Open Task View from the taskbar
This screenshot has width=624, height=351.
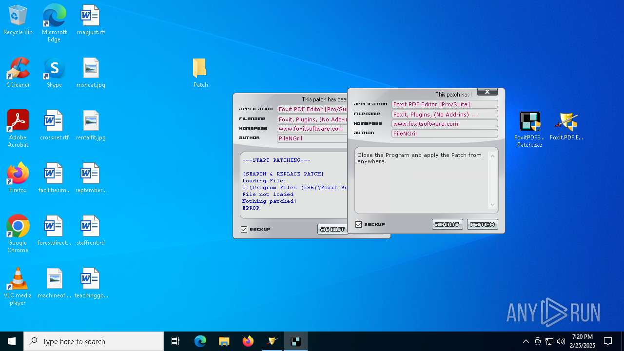point(175,341)
